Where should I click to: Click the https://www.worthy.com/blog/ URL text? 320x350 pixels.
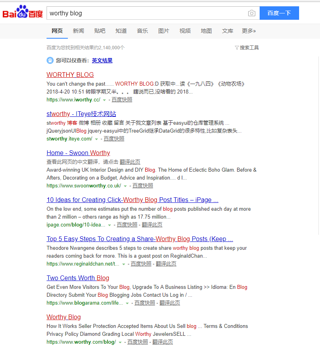[81, 342]
